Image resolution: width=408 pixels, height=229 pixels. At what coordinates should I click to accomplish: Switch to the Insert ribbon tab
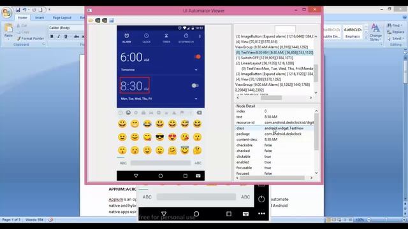pos(40,18)
